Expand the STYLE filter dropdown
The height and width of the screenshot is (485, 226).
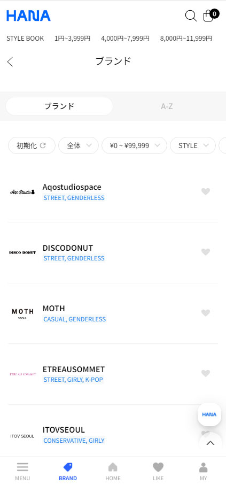pos(193,145)
